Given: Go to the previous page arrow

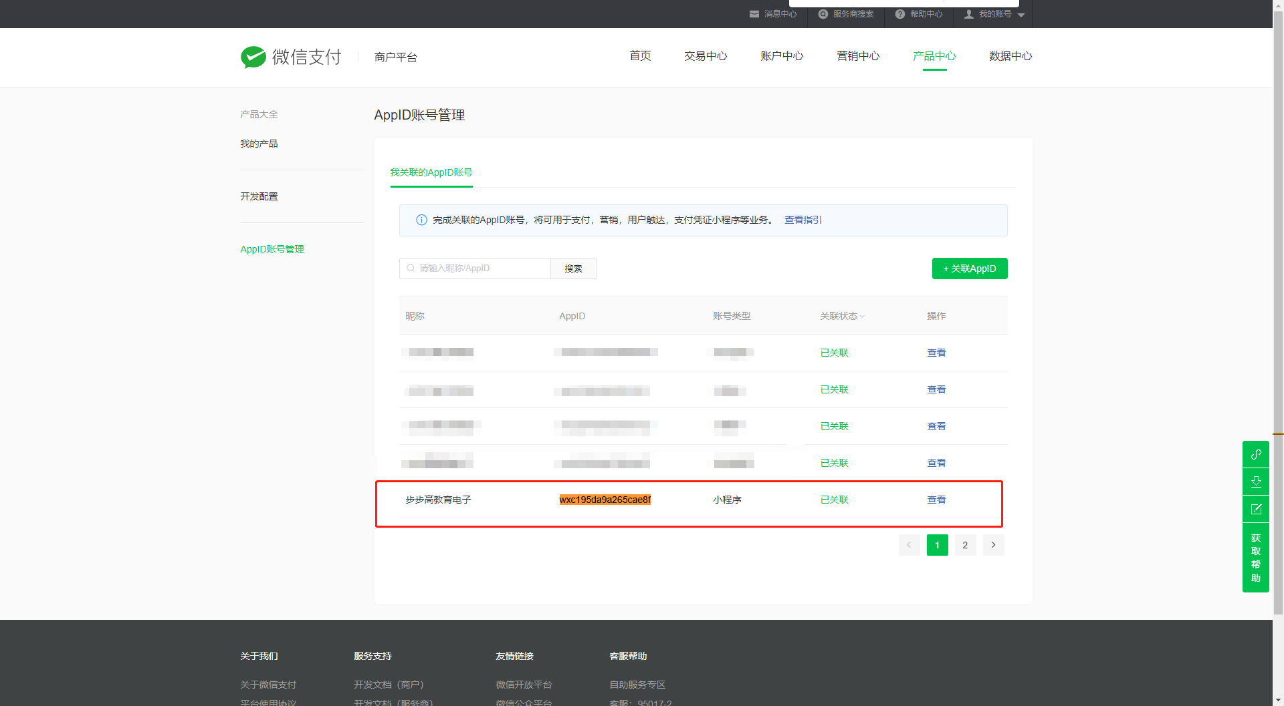Looking at the screenshot, I should pyautogui.click(x=909, y=545).
